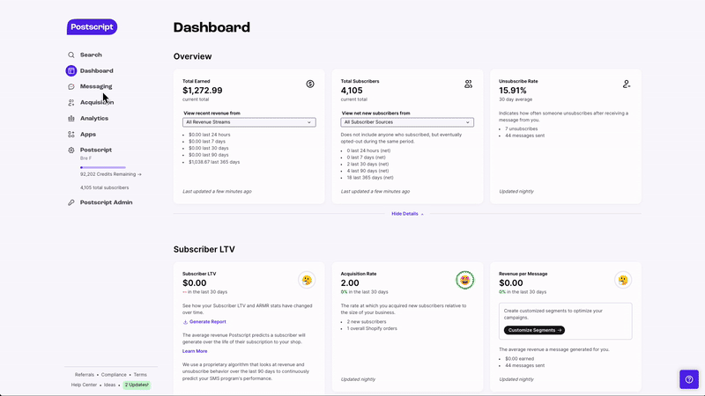Click the Search magnifier icon in sidebar
The image size is (705, 396).
[x=71, y=55]
